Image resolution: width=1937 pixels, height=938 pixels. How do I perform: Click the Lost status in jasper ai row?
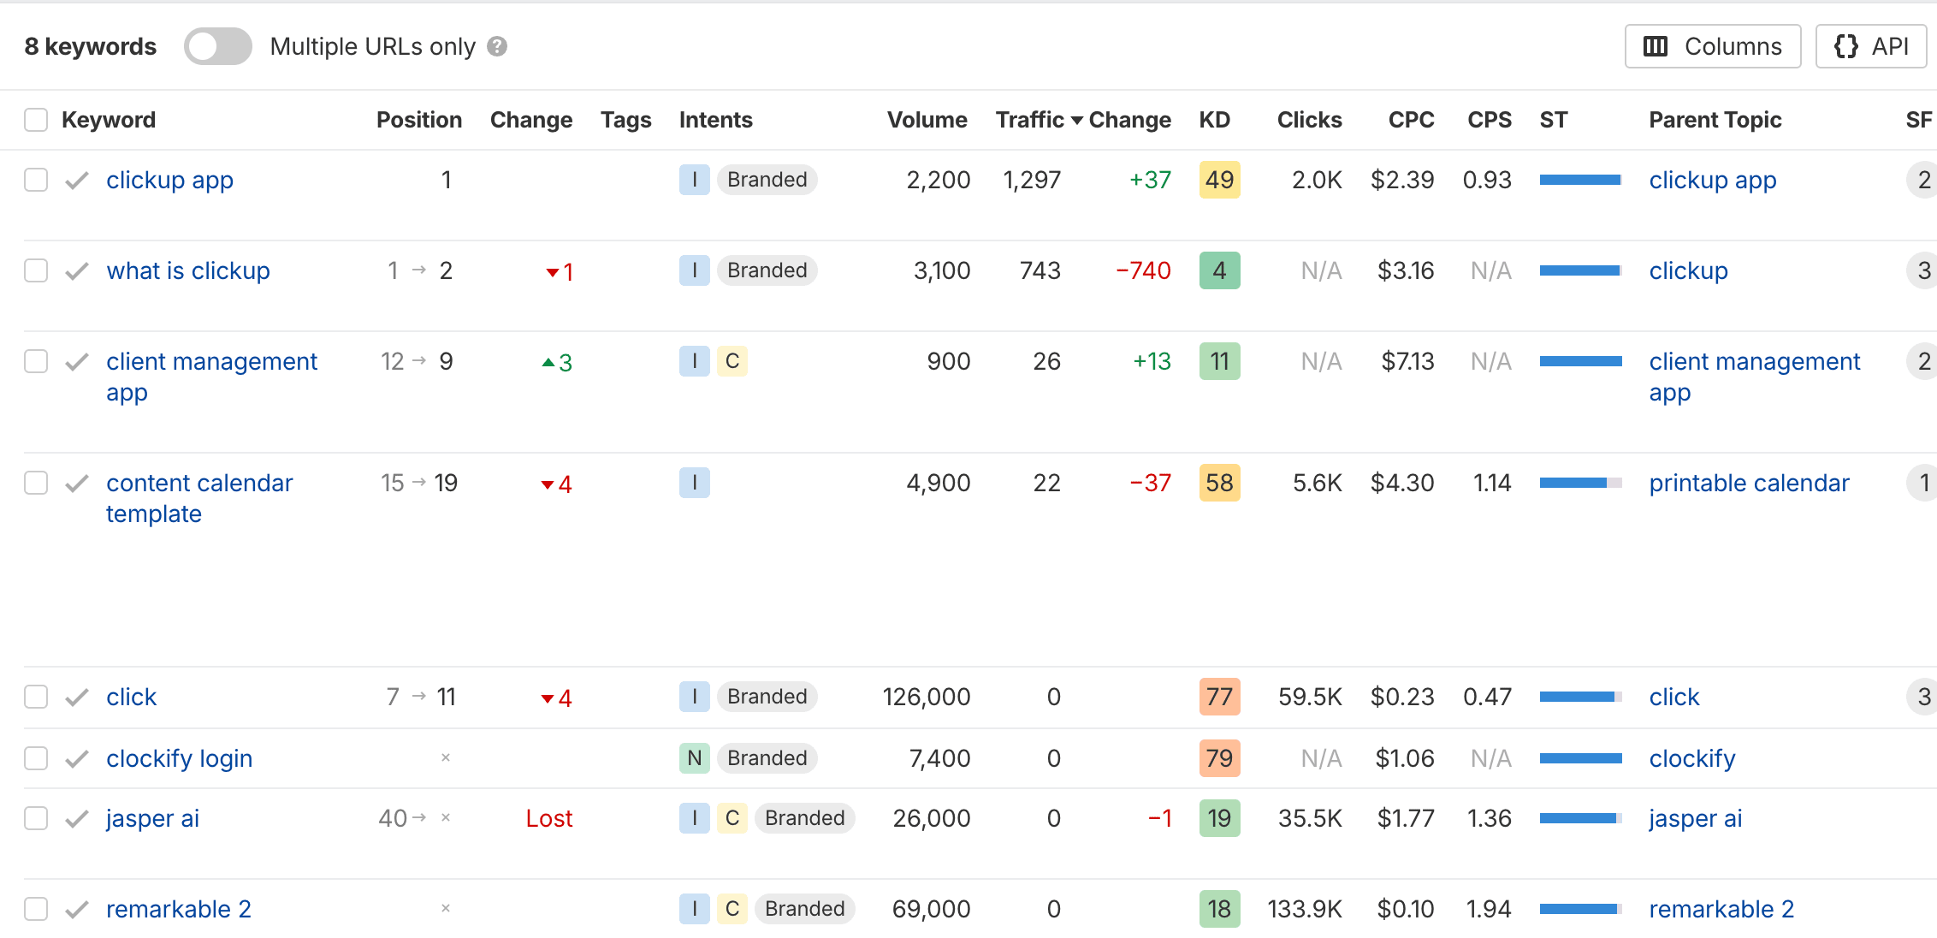(x=549, y=818)
